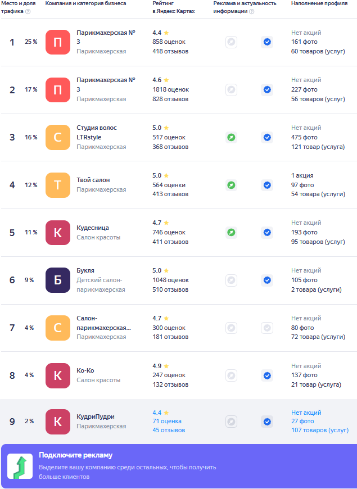This screenshot has height=489, width=357.
Task: Click the gray advertising icon for Букля
Action: tap(231, 280)
